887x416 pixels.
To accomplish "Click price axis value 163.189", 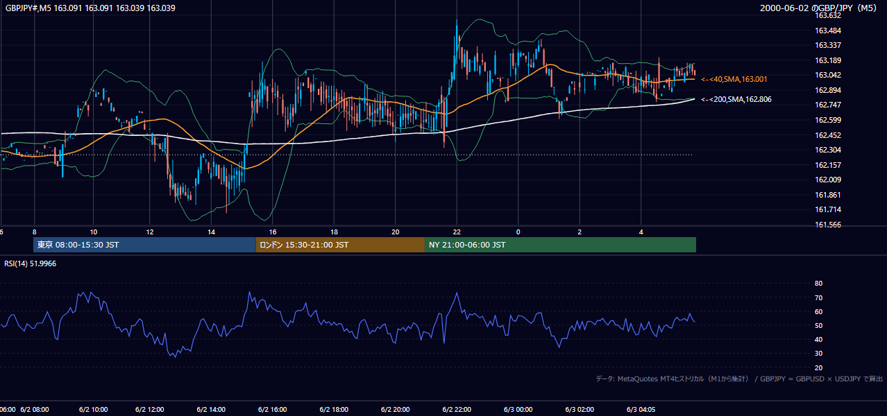I will (x=827, y=60).
